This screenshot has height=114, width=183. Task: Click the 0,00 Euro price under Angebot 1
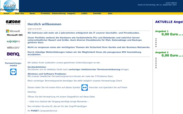pos(170,34)
